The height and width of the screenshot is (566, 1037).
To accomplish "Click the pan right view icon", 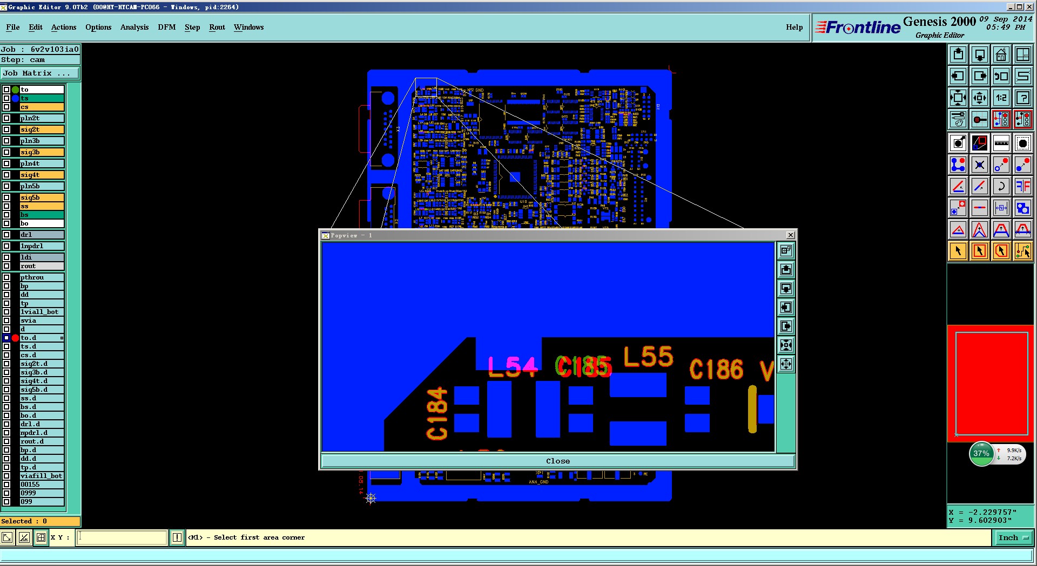I will click(980, 76).
